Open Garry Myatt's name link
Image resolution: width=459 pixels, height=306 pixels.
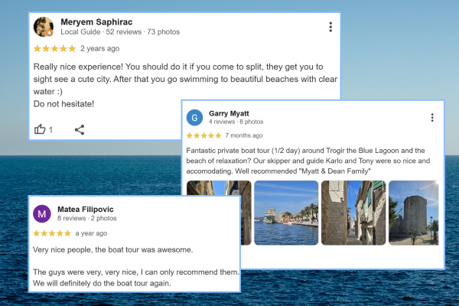pyautogui.click(x=229, y=113)
